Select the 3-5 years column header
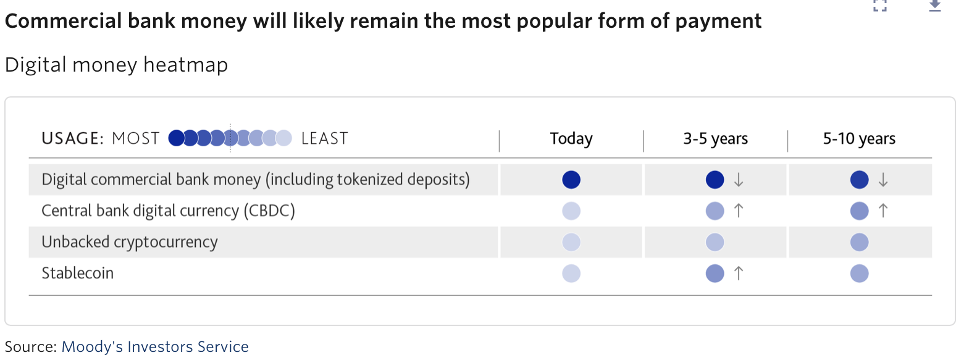The width and height of the screenshot is (977, 363). coord(715,139)
